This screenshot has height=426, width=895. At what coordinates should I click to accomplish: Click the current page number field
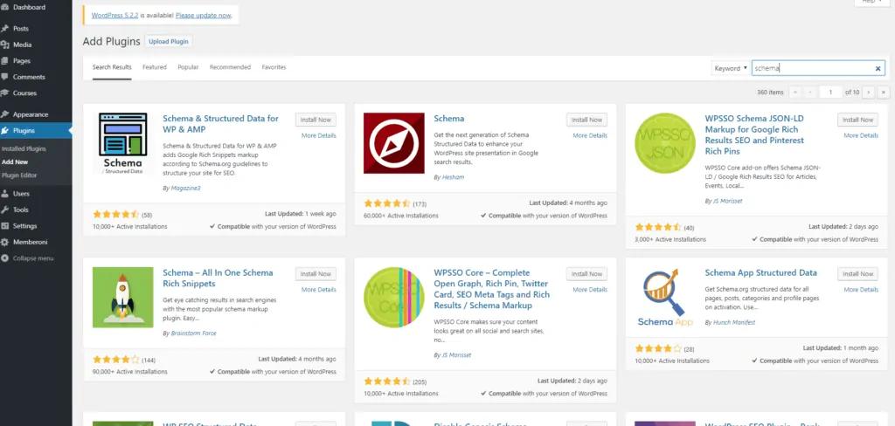[830, 92]
